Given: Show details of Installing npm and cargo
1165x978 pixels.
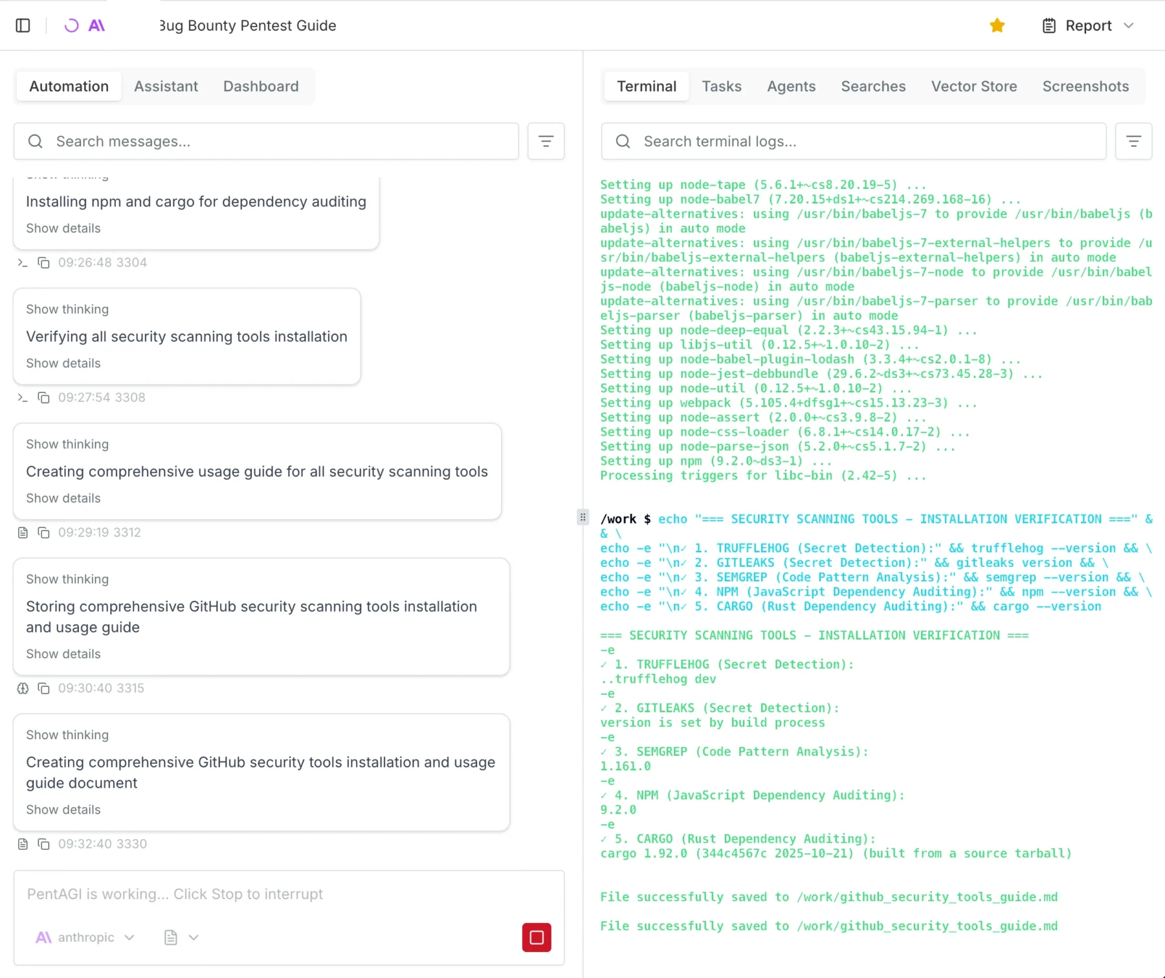Looking at the screenshot, I should 63,228.
